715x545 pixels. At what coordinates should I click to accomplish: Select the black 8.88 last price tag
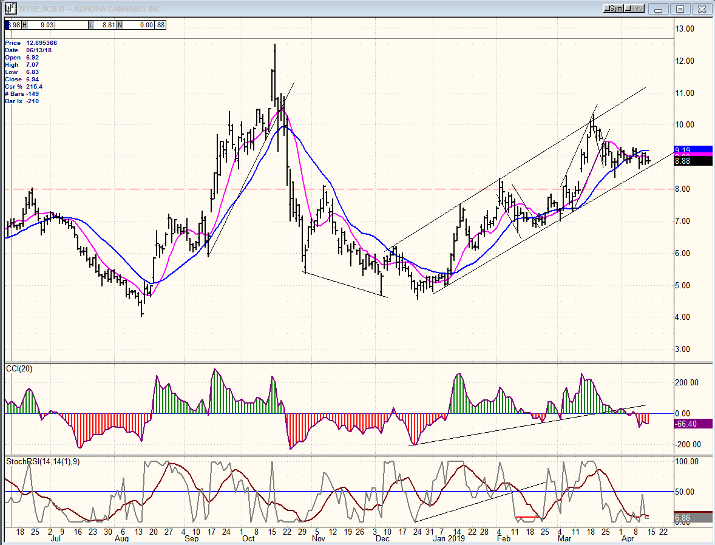tap(693, 161)
